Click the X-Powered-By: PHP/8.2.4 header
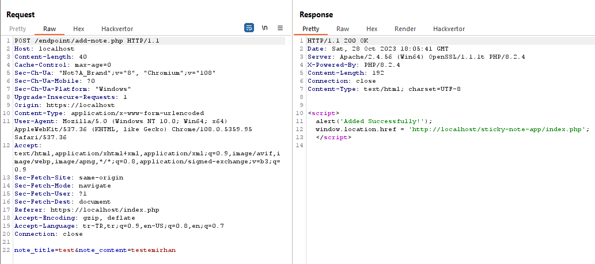 point(354,65)
